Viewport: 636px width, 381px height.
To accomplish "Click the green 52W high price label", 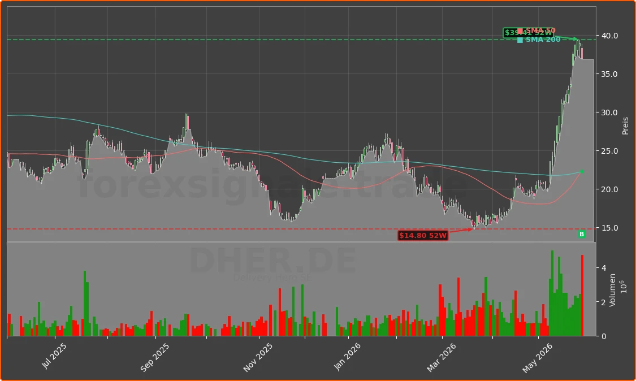I will [x=528, y=33].
